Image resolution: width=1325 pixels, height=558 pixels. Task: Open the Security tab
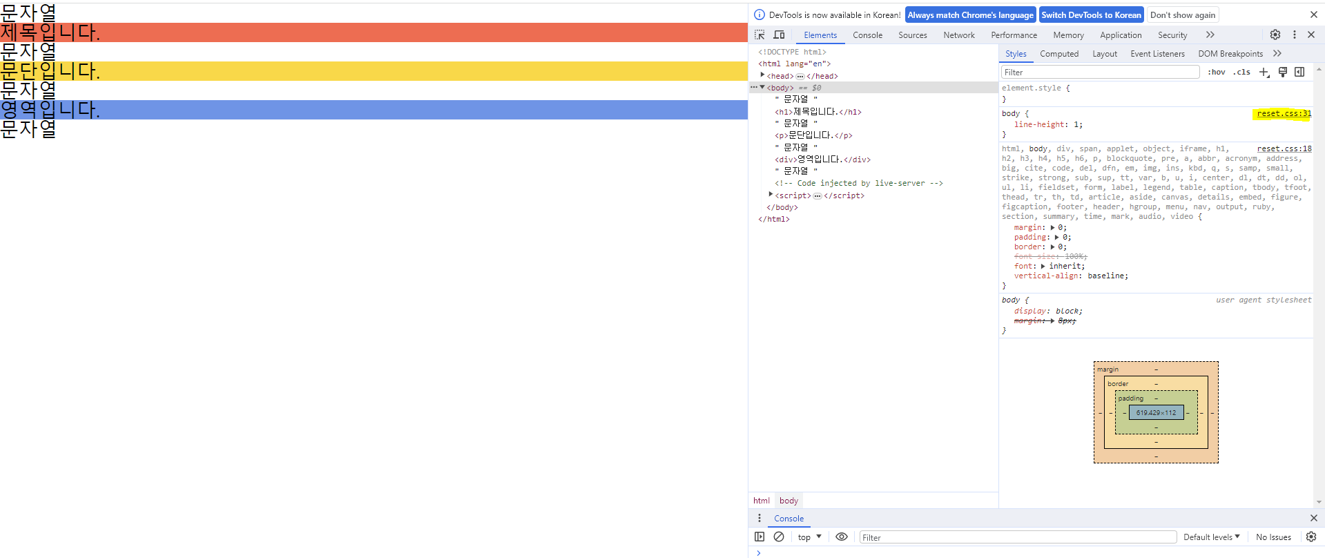click(x=1172, y=35)
